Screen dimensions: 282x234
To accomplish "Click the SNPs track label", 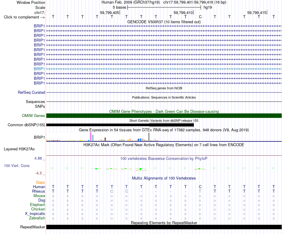I will [40, 107].
